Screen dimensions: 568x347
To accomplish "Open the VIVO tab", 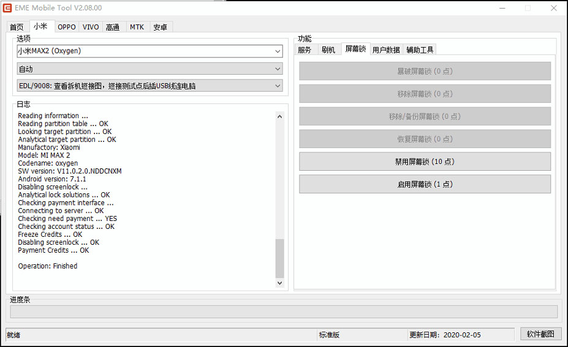I will [x=91, y=27].
